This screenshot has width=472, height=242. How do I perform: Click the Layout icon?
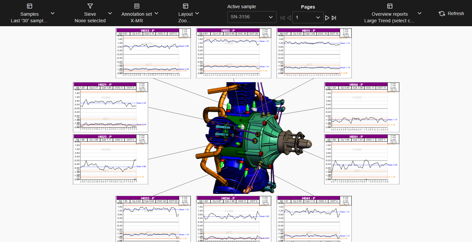(186, 6)
